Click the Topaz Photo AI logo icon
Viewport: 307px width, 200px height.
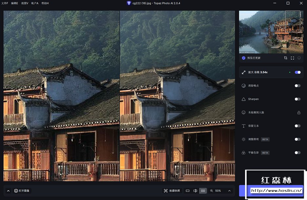(129, 3)
